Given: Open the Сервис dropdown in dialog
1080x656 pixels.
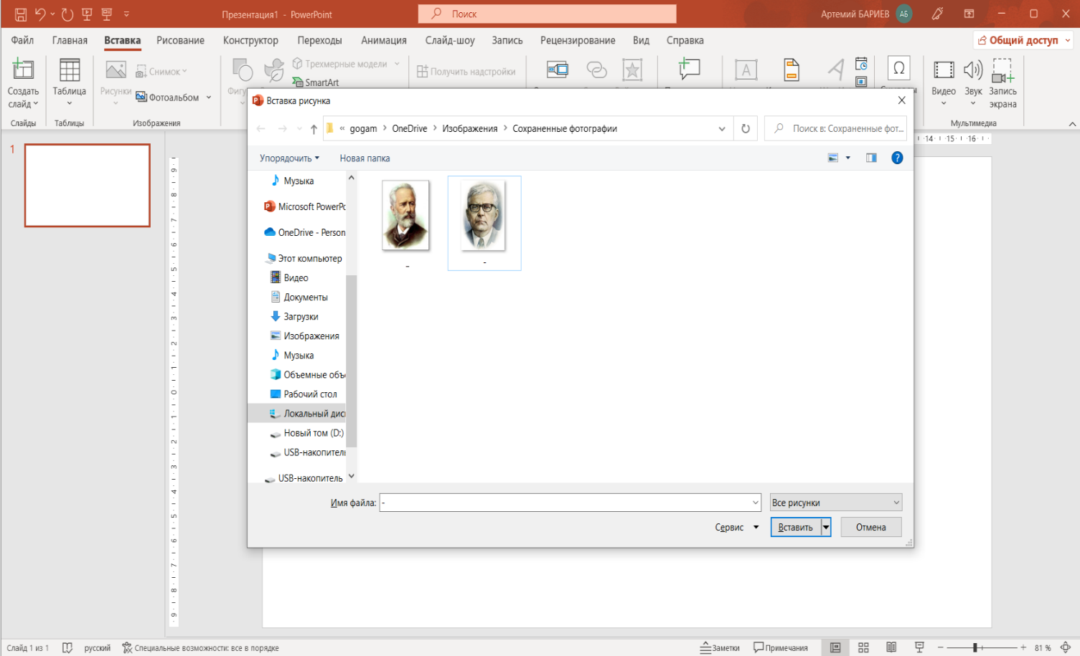Looking at the screenshot, I should [736, 527].
